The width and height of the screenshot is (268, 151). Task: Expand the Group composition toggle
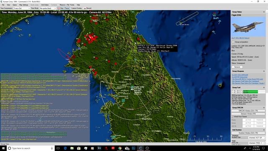[x=233, y=42]
